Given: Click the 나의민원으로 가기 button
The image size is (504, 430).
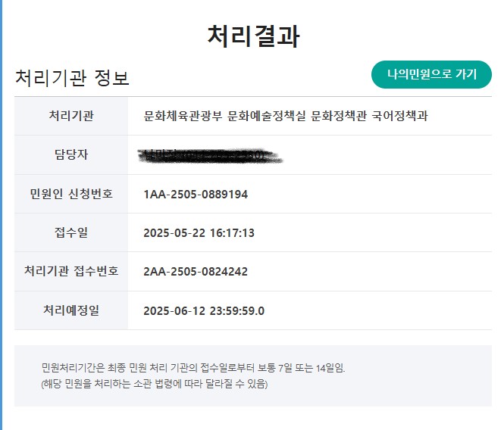Looking at the screenshot, I should [431, 74].
